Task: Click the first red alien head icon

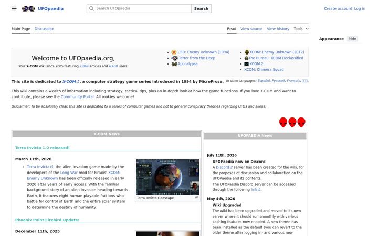Action: [x=283, y=122]
